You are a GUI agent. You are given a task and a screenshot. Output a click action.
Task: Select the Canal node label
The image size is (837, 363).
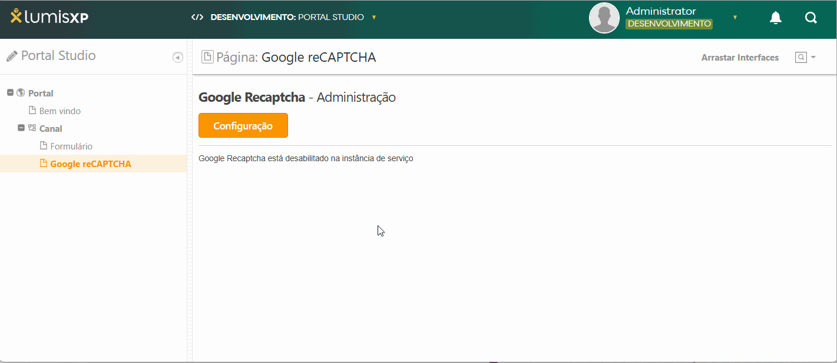[51, 128]
